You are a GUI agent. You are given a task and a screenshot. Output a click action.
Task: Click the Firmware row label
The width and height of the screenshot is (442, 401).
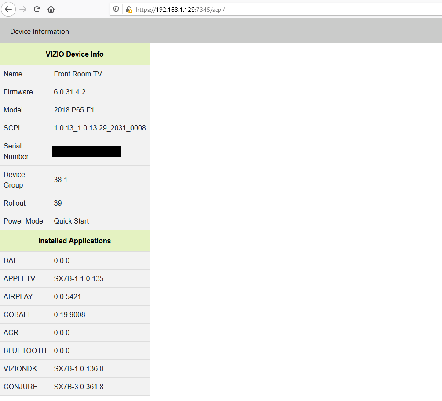pos(18,92)
